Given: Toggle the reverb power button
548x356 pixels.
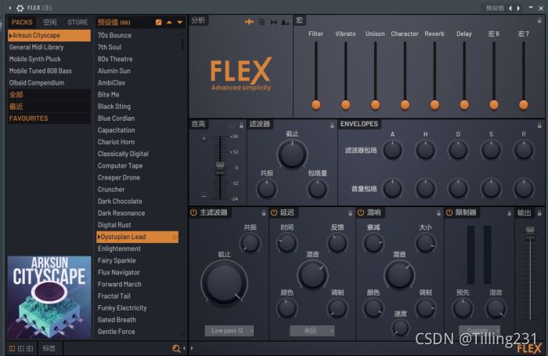Looking at the screenshot, I should (x=361, y=213).
